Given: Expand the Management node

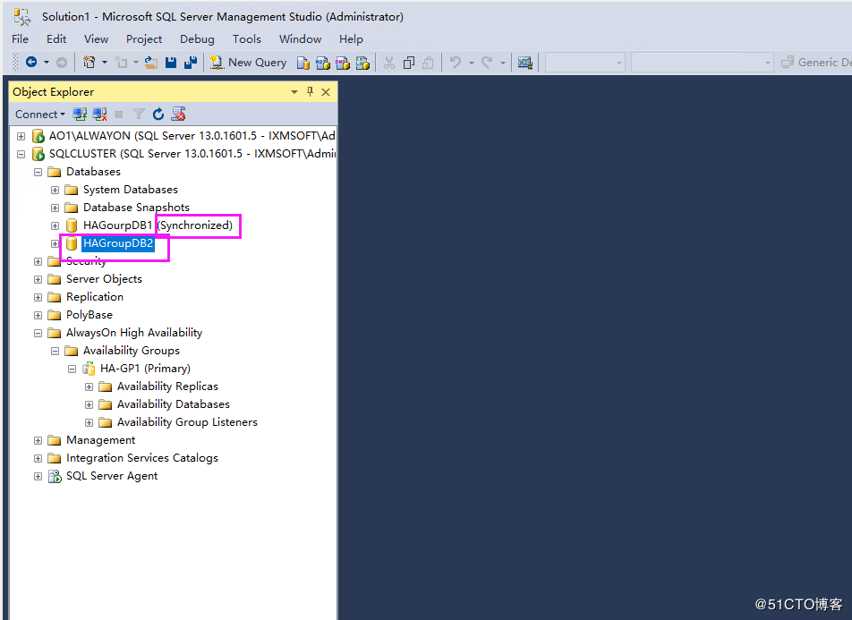Looking at the screenshot, I should pos(37,439).
